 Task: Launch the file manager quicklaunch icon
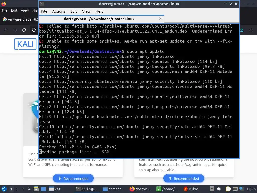pyautogui.click(x=36, y=189)
